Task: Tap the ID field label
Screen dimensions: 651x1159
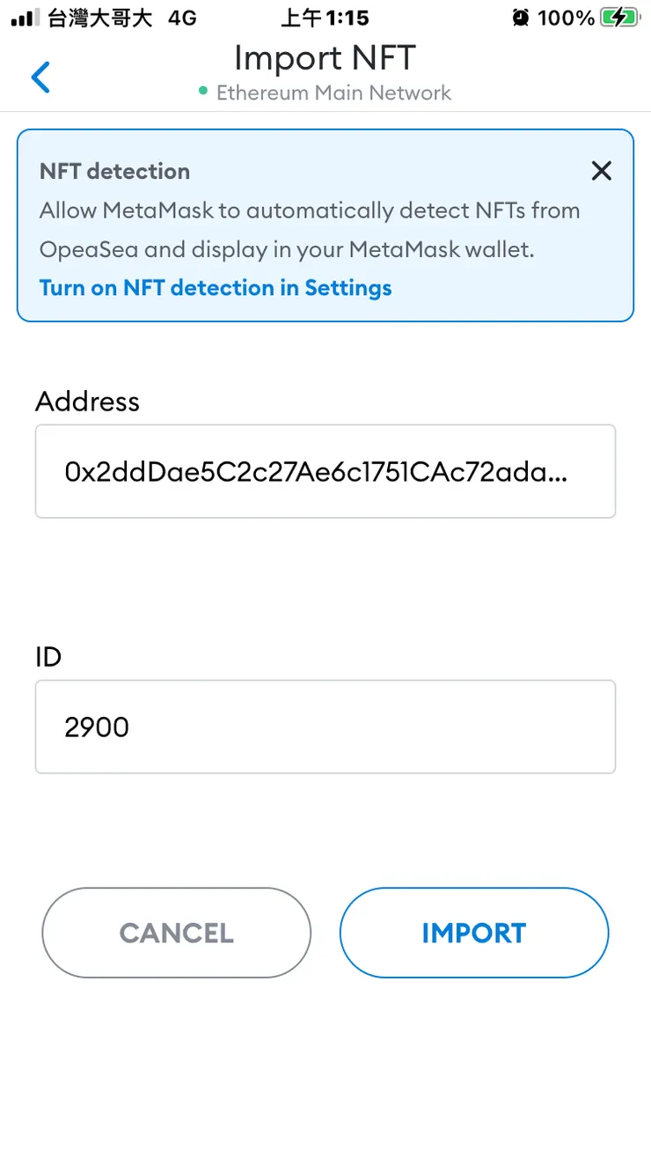Action: [48, 657]
